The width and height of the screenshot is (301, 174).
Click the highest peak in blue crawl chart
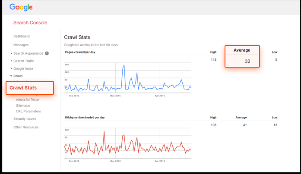point(124,65)
